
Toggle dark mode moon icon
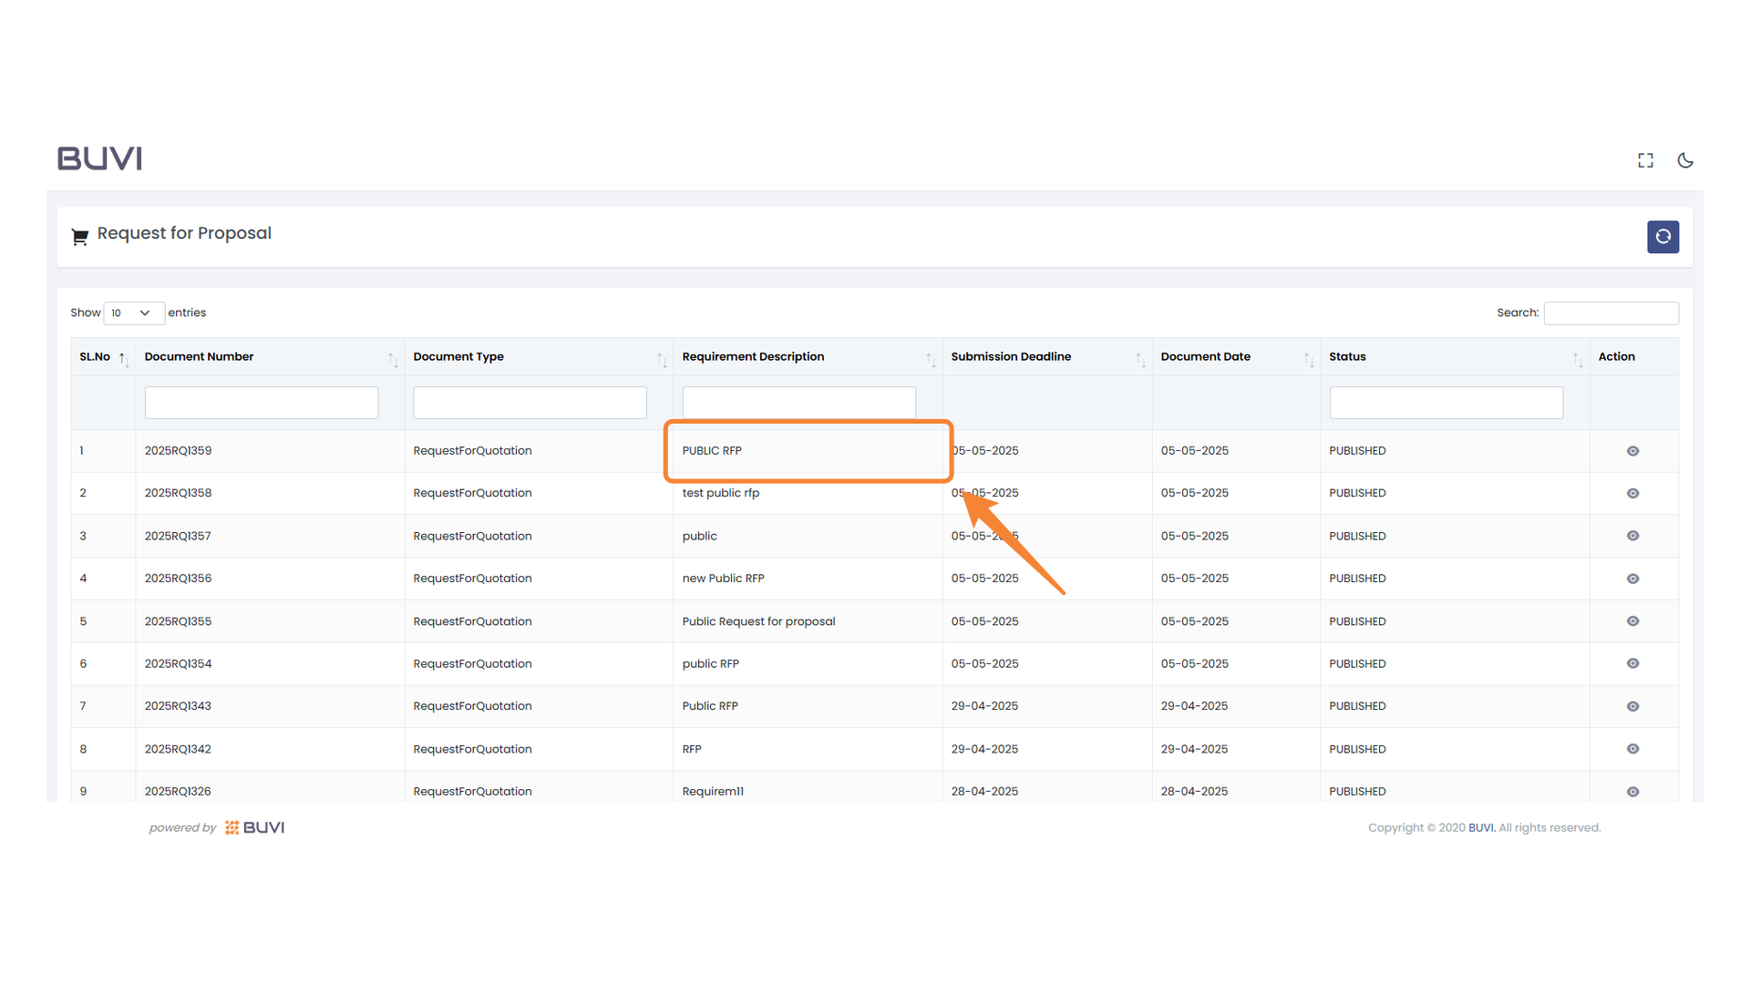coord(1685,160)
